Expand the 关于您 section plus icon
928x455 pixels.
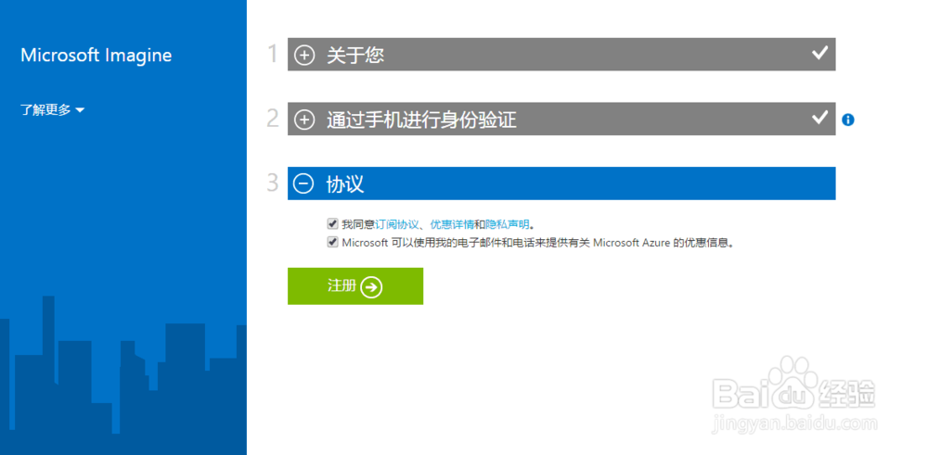(x=304, y=56)
